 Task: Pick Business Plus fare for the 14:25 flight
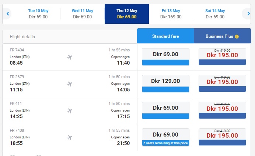[222, 110]
